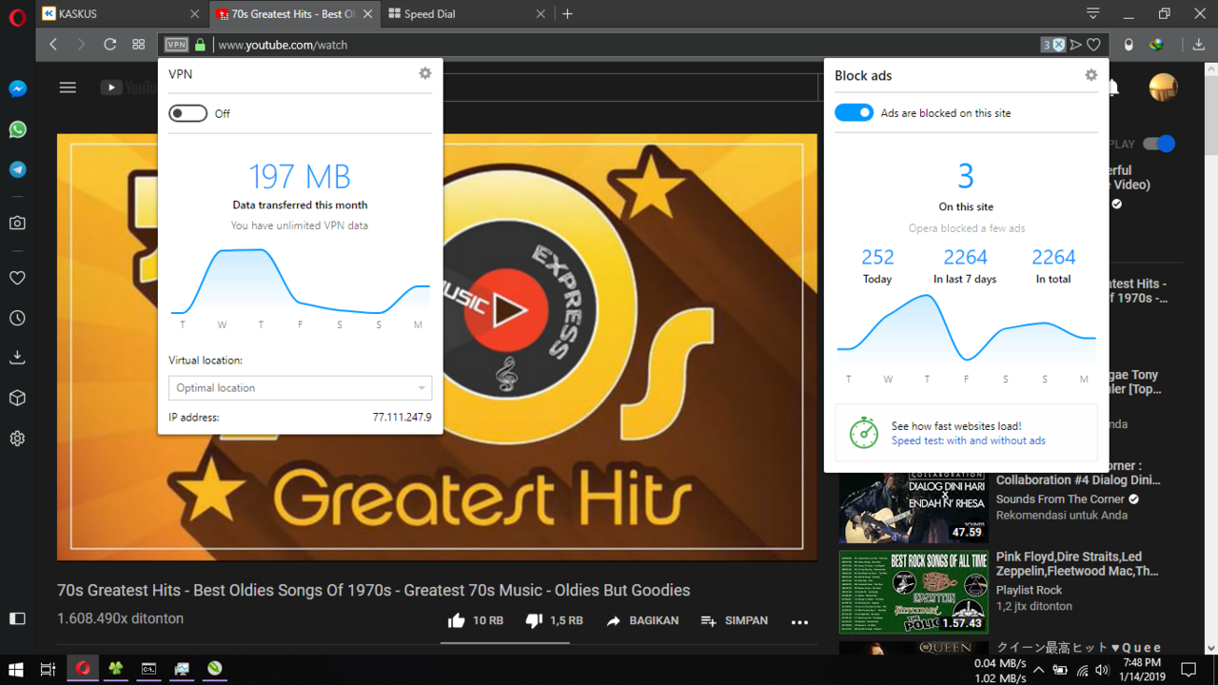
Task: Open Extensions cube icon in sidebar
Action: point(17,398)
